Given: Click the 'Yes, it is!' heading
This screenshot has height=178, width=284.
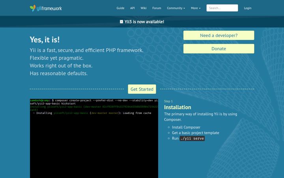Looking at the screenshot, I should coord(45,40).
